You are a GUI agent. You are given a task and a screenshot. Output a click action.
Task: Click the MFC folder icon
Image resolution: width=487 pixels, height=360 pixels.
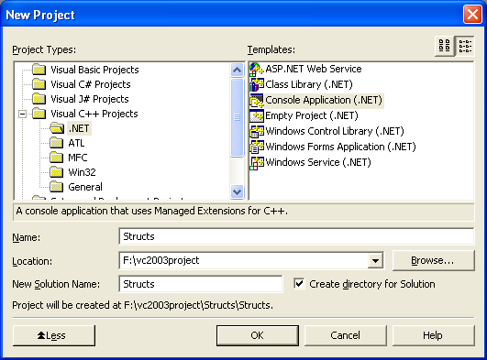click(x=57, y=158)
